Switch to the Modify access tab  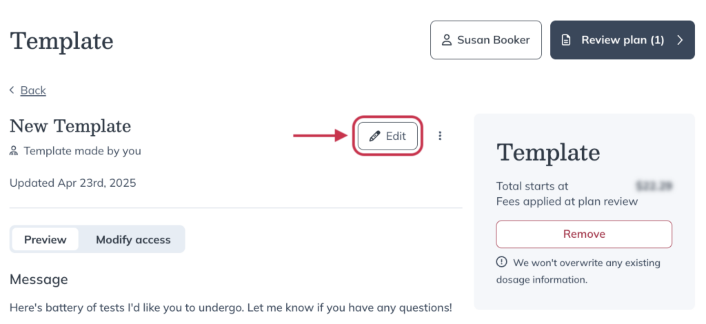[x=133, y=239]
